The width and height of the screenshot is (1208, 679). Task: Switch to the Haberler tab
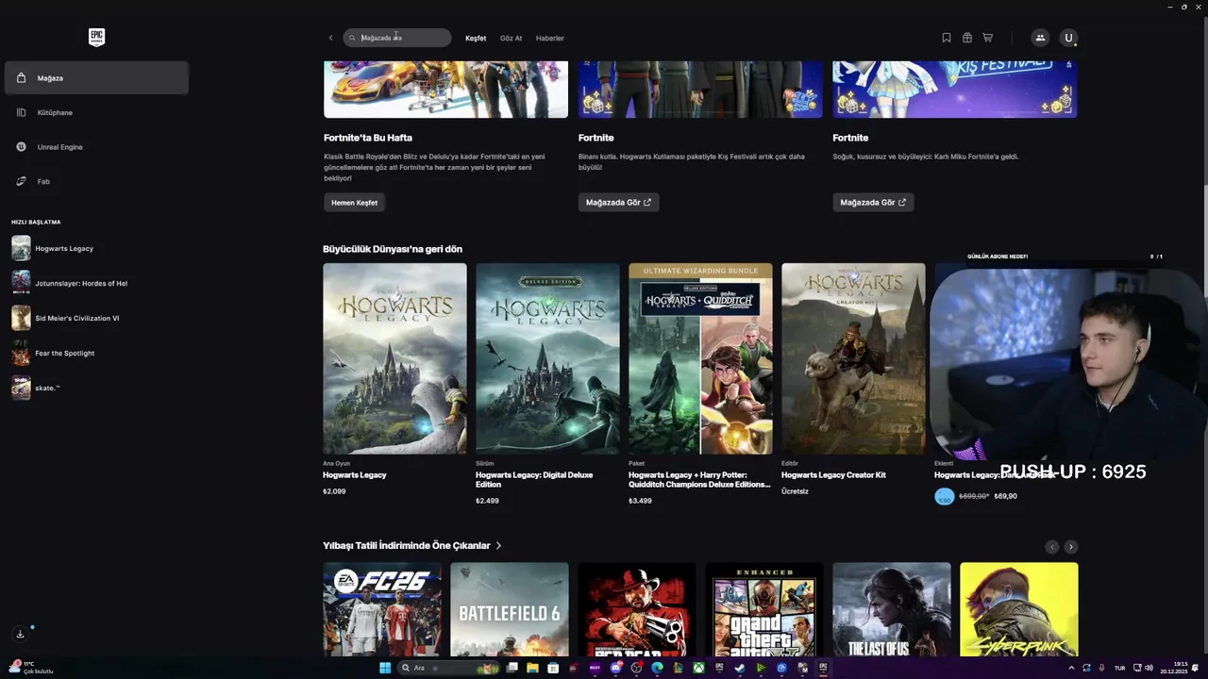pyautogui.click(x=549, y=39)
